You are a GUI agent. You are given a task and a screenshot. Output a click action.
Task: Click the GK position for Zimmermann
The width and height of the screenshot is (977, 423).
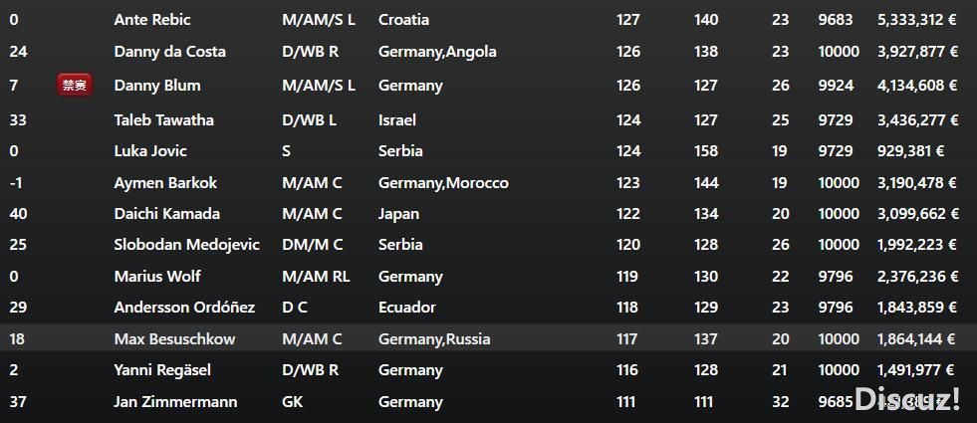pyautogui.click(x=292, y=402)
